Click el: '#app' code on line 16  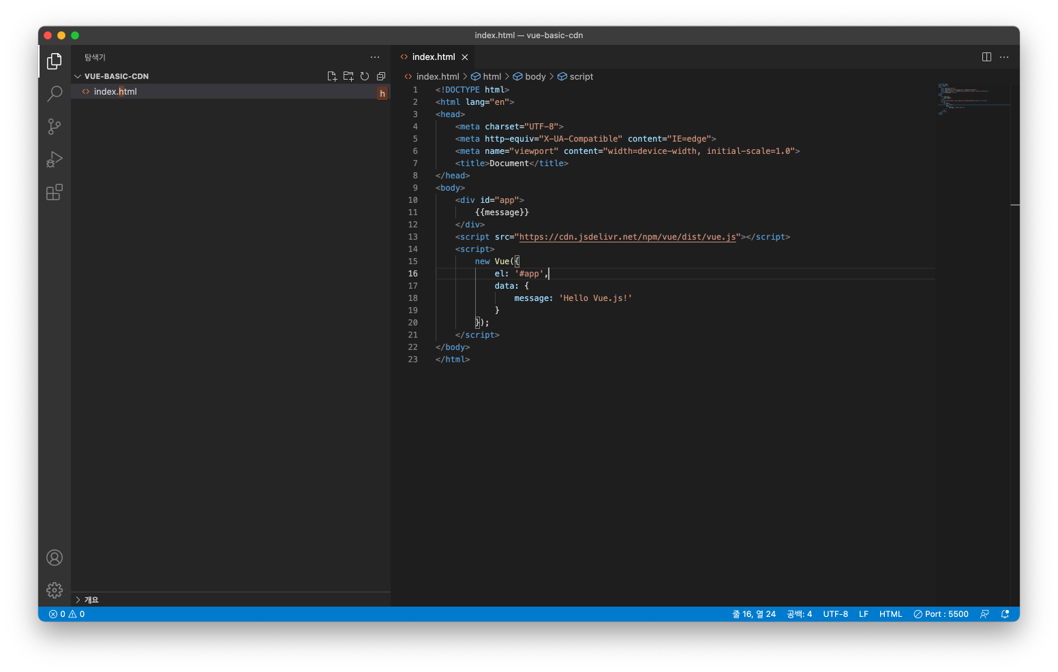[x=521, y=274]
